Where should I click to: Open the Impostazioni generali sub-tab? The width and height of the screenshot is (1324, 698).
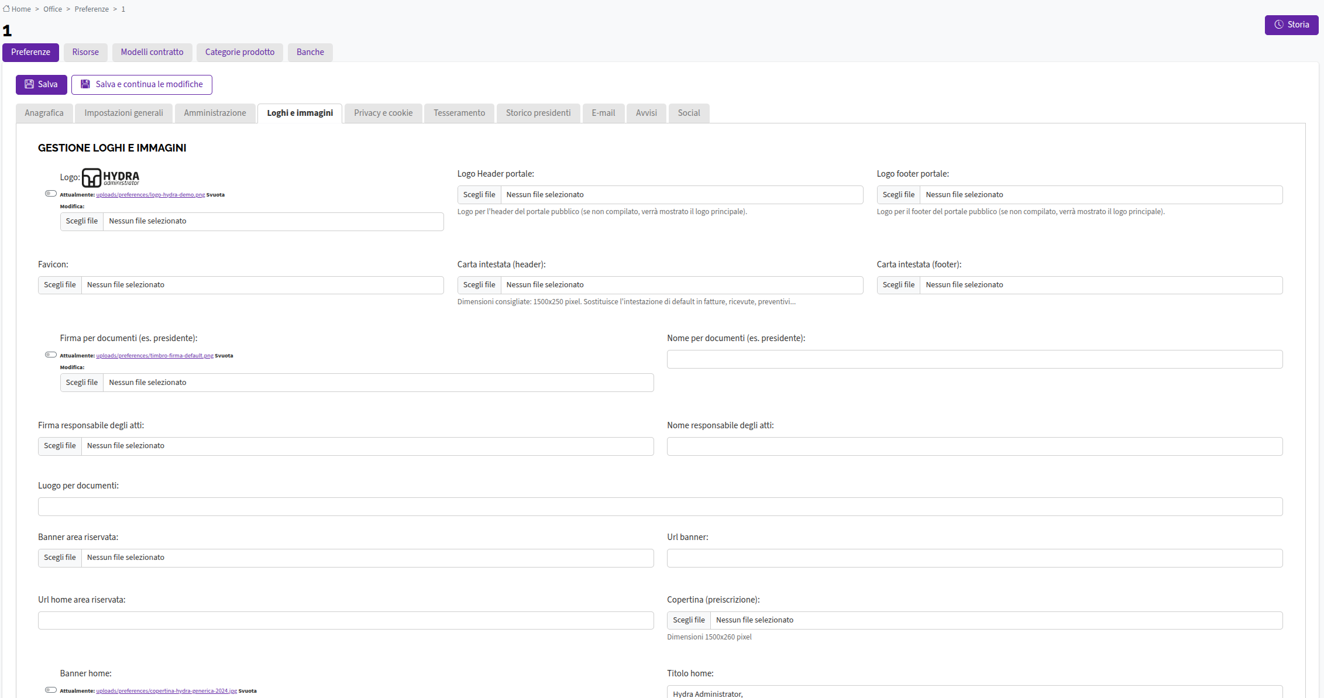pyautogui.click(x=124, y=113)
